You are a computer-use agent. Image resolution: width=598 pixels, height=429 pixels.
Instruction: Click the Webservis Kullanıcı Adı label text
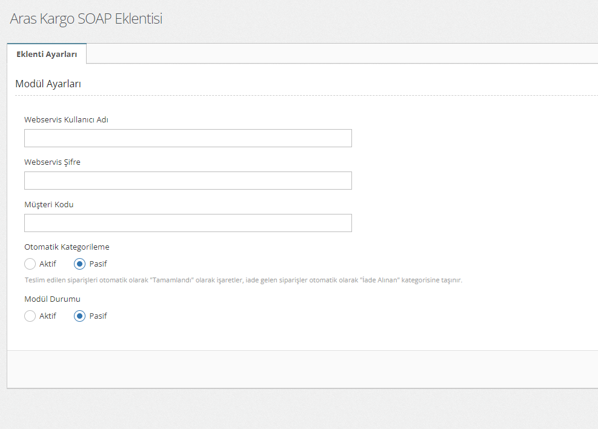(x=66, y=120)
